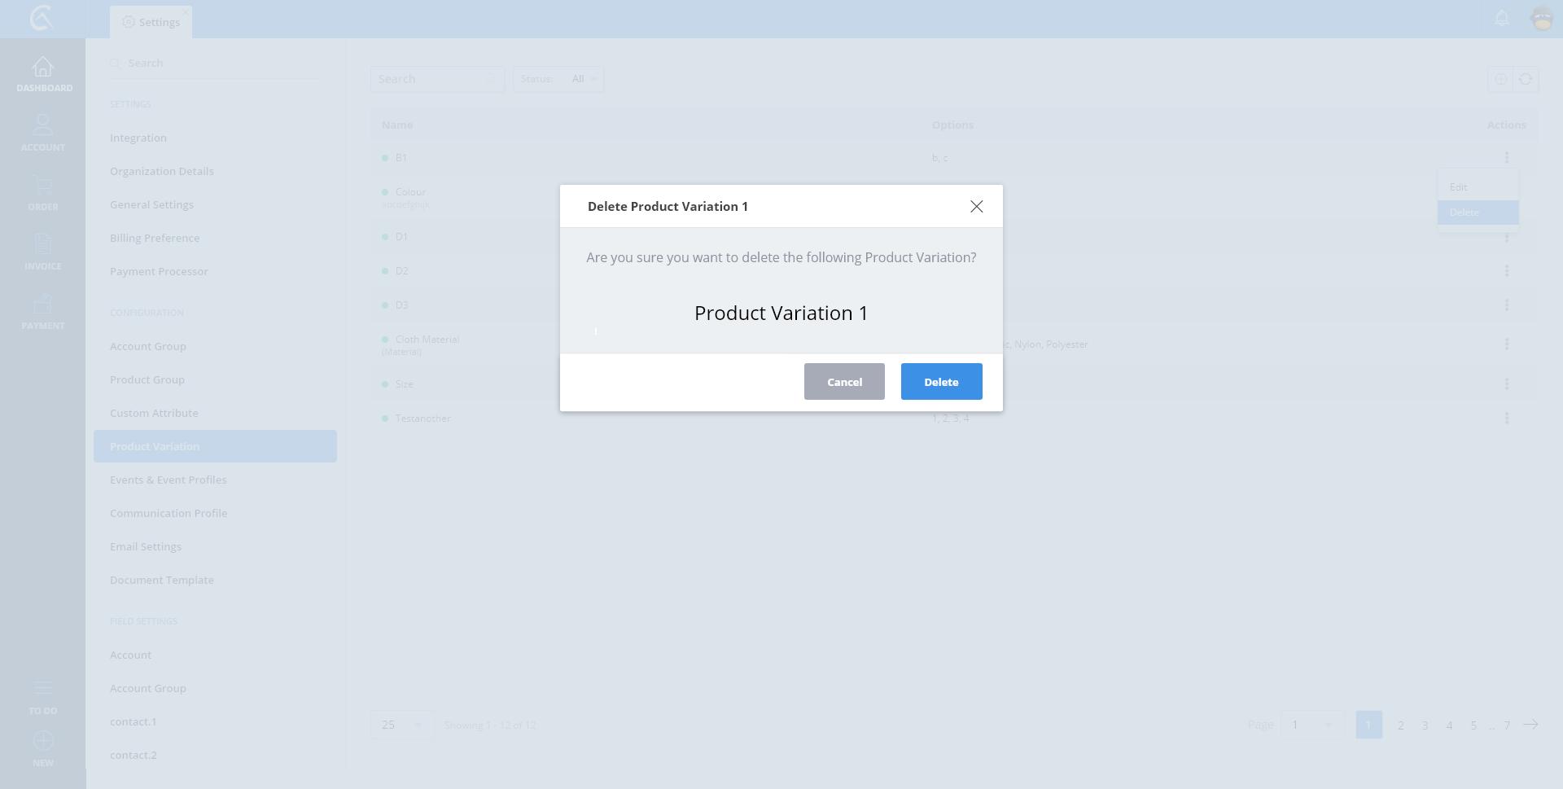Open the Page number dropdown

(1312, 725)
